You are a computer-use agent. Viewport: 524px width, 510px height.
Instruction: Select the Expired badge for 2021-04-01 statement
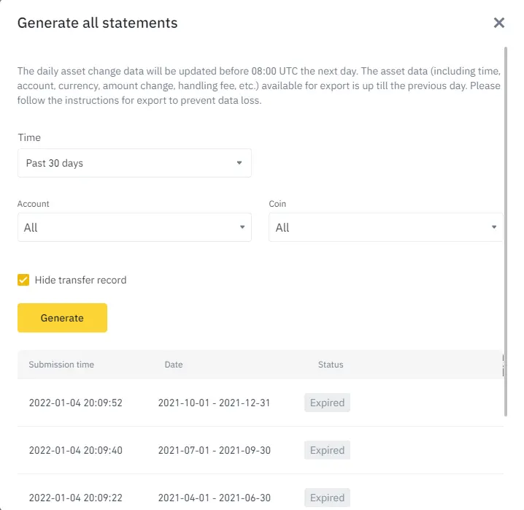tap(327, 498)
